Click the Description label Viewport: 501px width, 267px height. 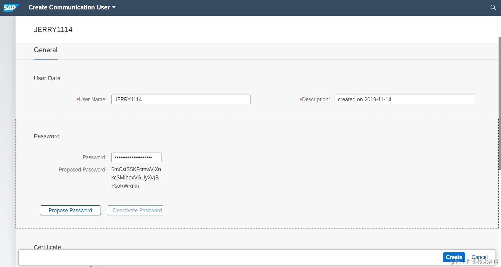(315, 99)
